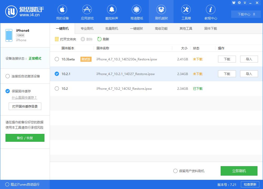Viewport: 263px width, 189px height.
Task: Open the 工具箱 toolbox section
Action: pos(186,12)
